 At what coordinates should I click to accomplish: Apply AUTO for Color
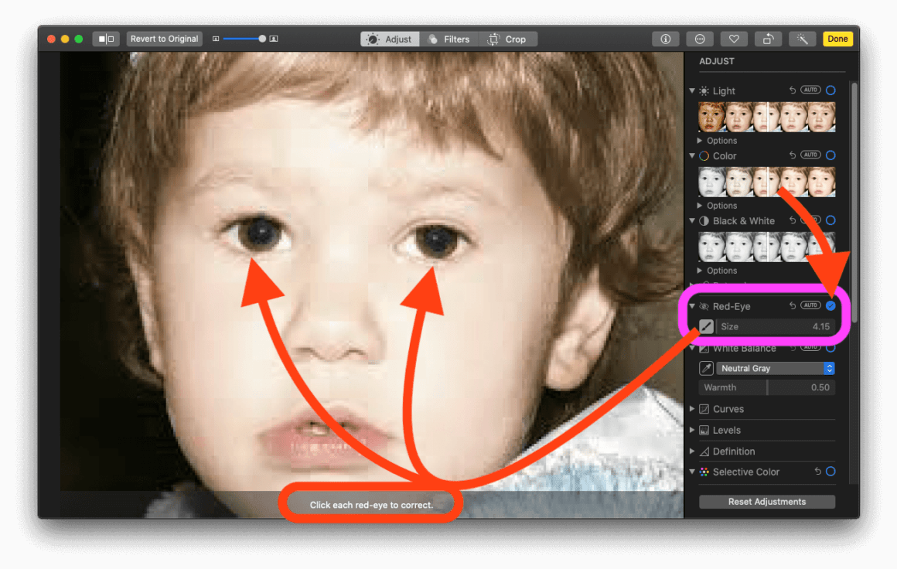click(x=810, y=155)
